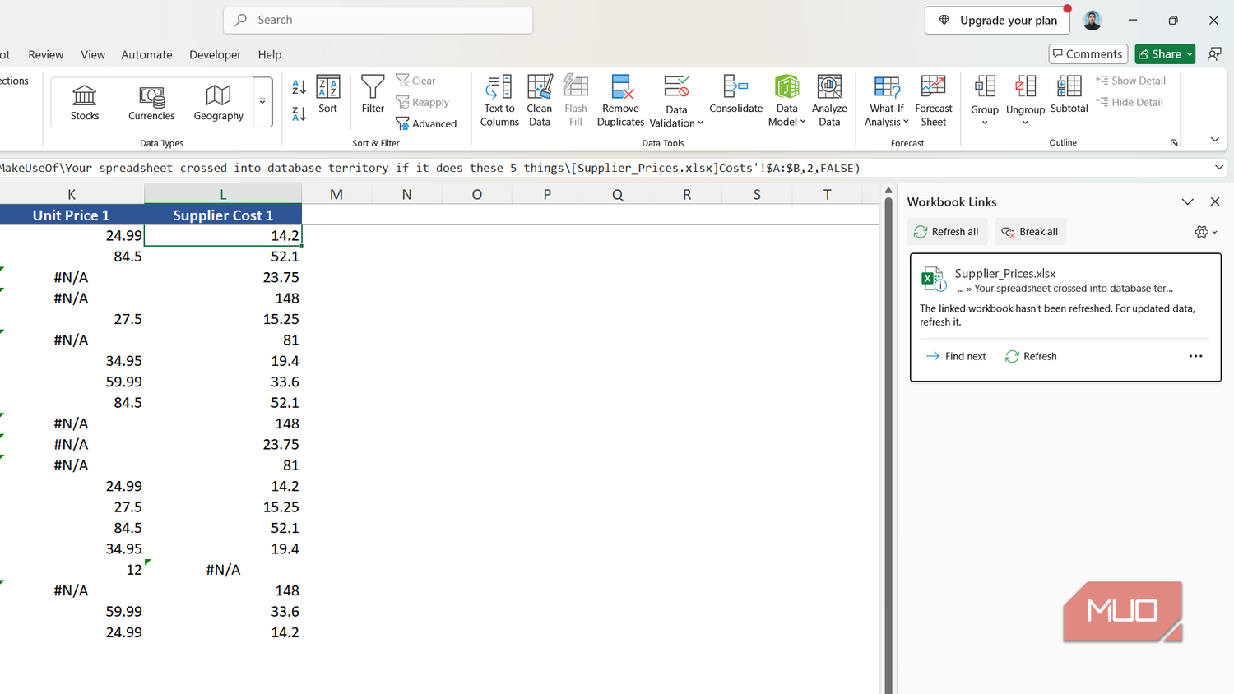This screenshot has height=694, width=1234.
Task: Select the Stocks data type
Action: click(x=85, y=103)
